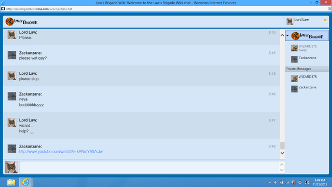The height and width of the screenshot is (187, 332).
Task: Click chat scrollbar up arrow
Action: (282, 35)
